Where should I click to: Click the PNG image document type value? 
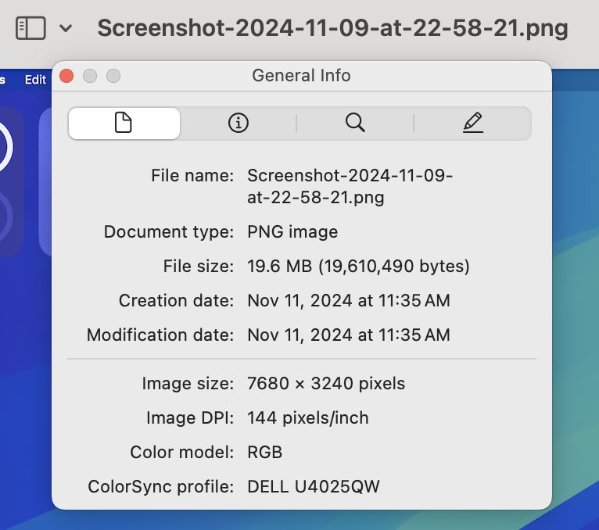click(292, 232)
